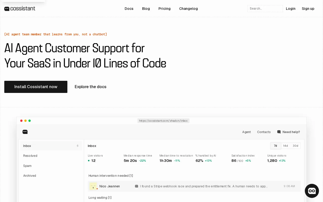Click Median time to resolution 1h 30m
This screenshot has height=202, width=323.
166,161
